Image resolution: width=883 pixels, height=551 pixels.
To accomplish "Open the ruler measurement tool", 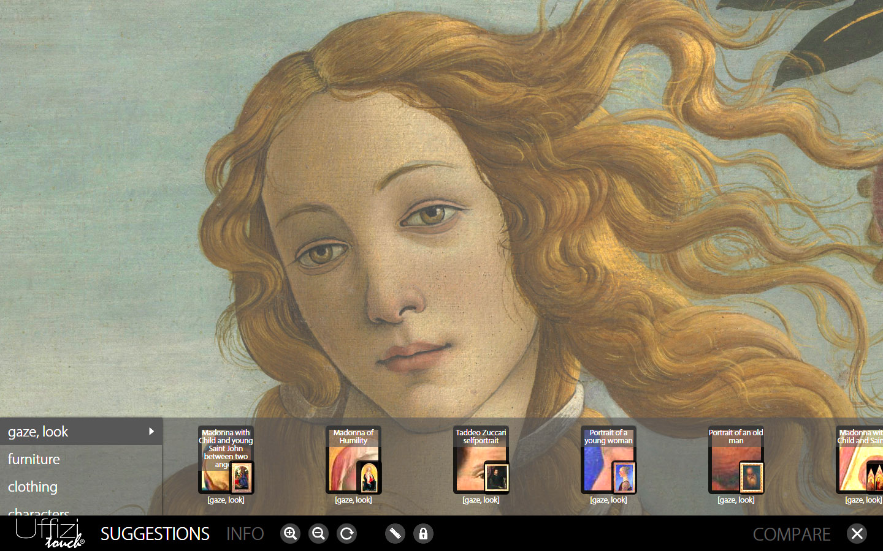I will tap(395, 534).
